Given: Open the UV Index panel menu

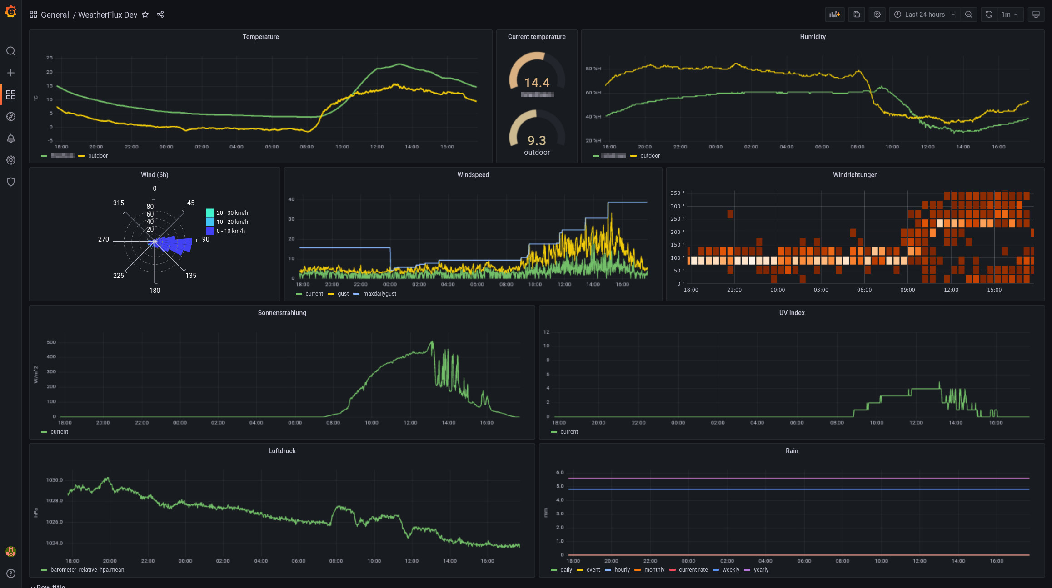Looking at the screenshot, I should (792, 313).
